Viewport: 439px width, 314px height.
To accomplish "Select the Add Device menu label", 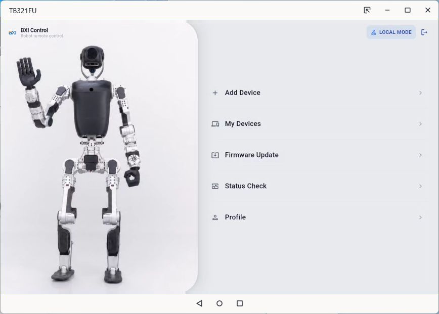I will point(242,93).
